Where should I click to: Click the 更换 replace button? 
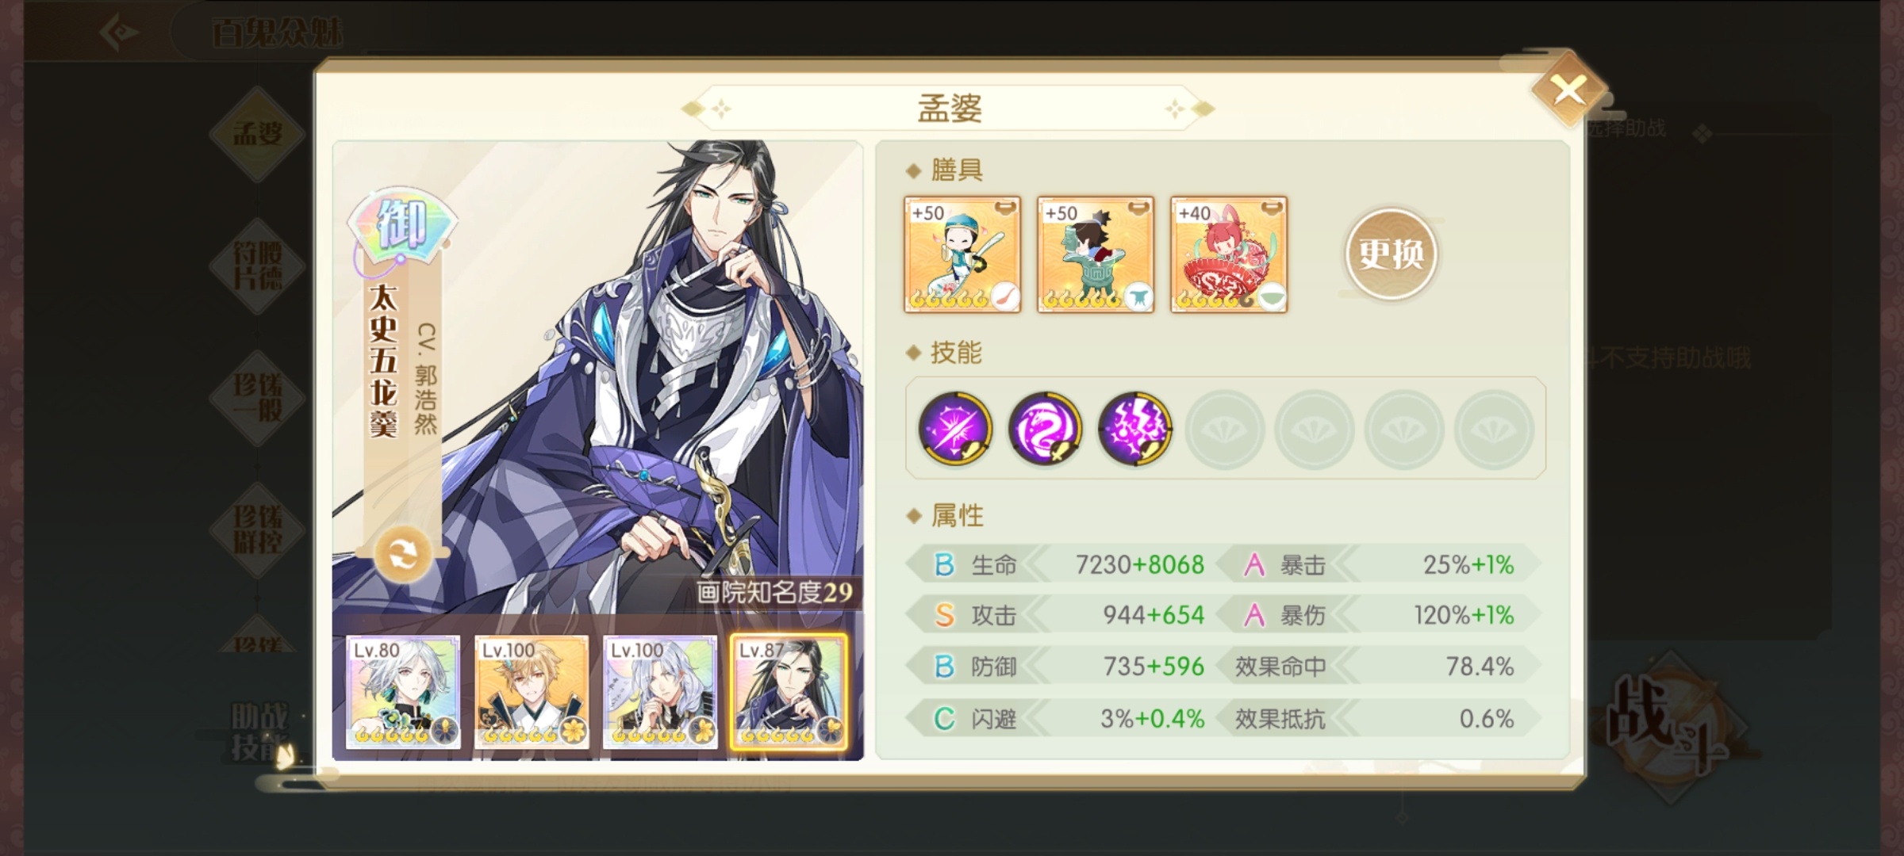pos(1391,254)
